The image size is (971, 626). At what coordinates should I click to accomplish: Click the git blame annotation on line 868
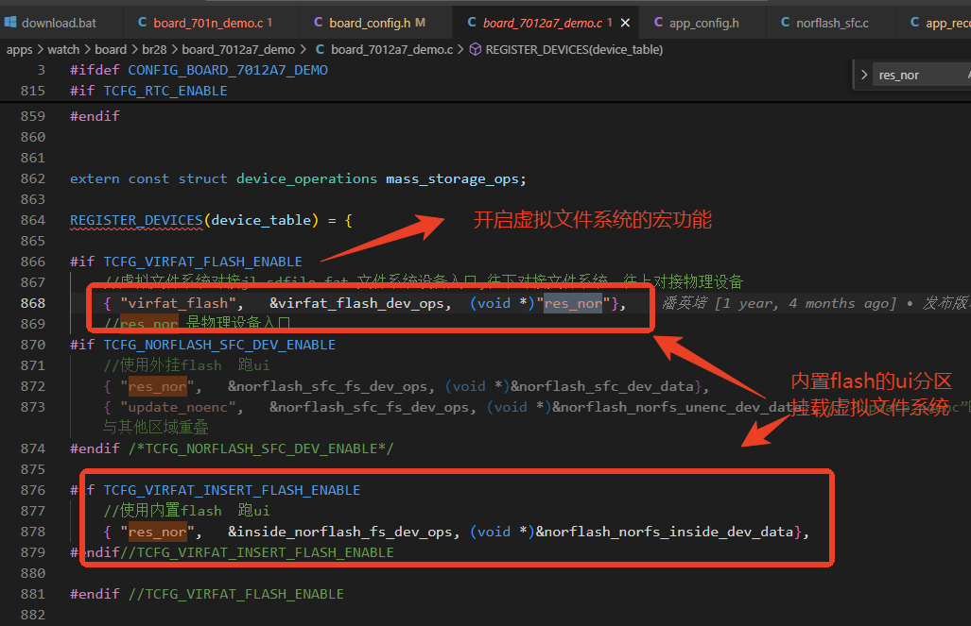coord(816,303)
